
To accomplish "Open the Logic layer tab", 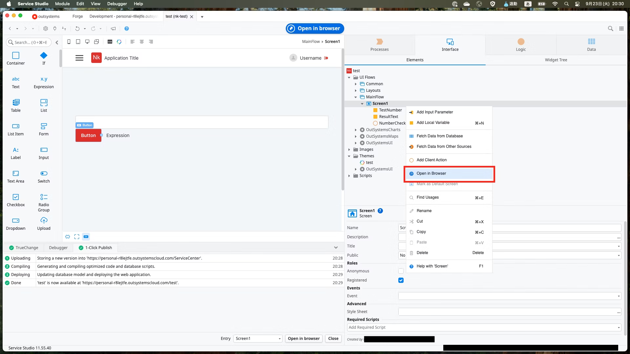I will click(x=521, y=45).
